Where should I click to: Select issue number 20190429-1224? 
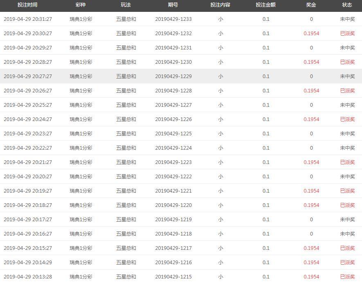click(x=173, y=148)
